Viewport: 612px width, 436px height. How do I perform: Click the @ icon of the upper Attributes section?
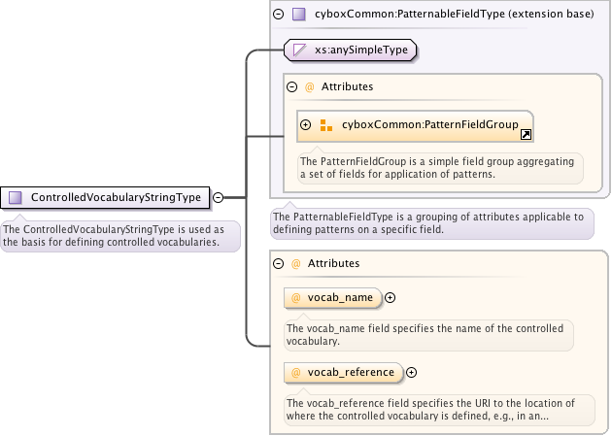(x=310, y=86)
